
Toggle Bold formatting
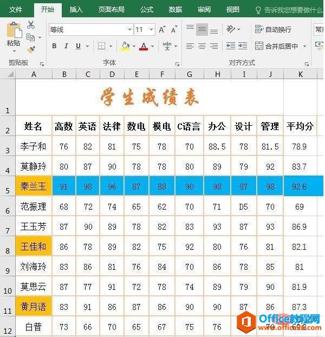(54, 46)
